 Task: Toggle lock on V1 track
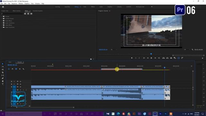12,87
